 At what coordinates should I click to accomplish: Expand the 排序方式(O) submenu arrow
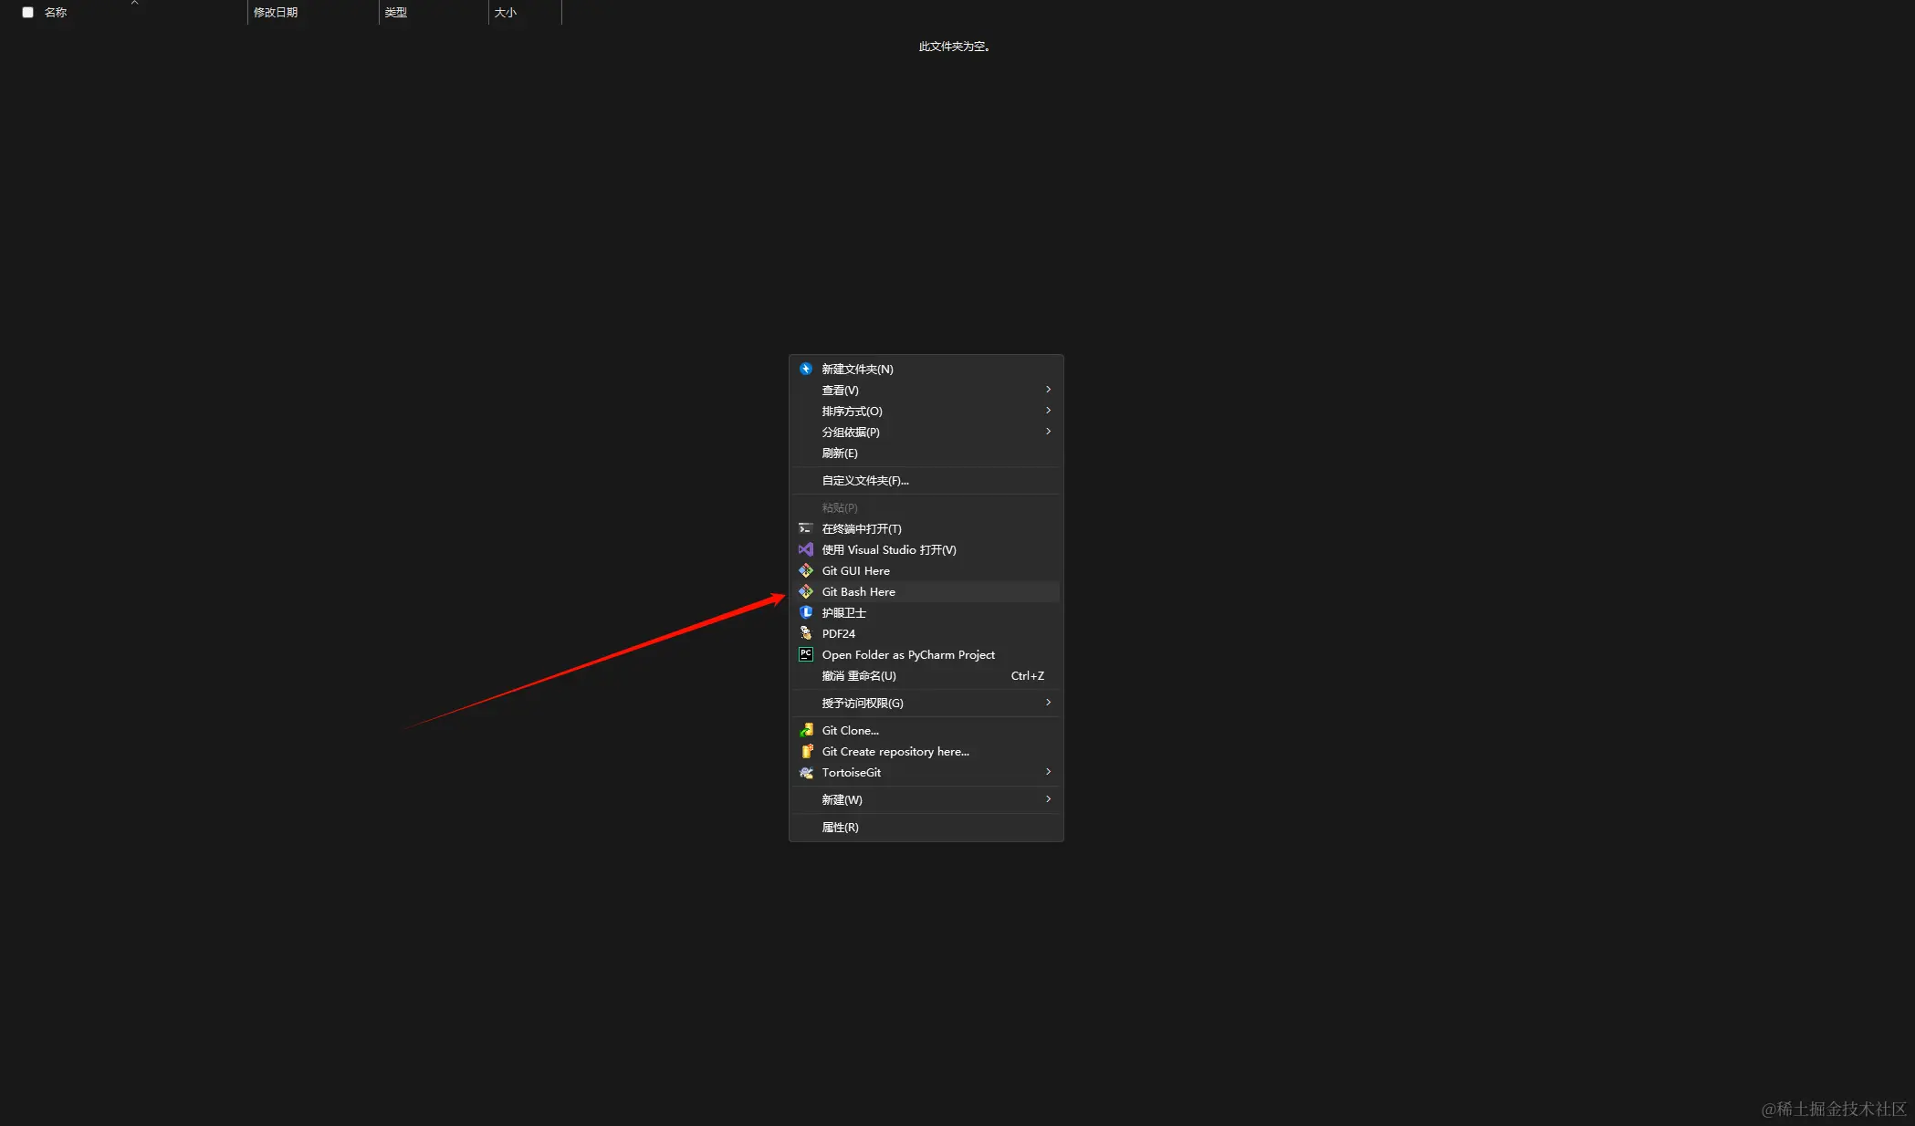(1048, 411)
